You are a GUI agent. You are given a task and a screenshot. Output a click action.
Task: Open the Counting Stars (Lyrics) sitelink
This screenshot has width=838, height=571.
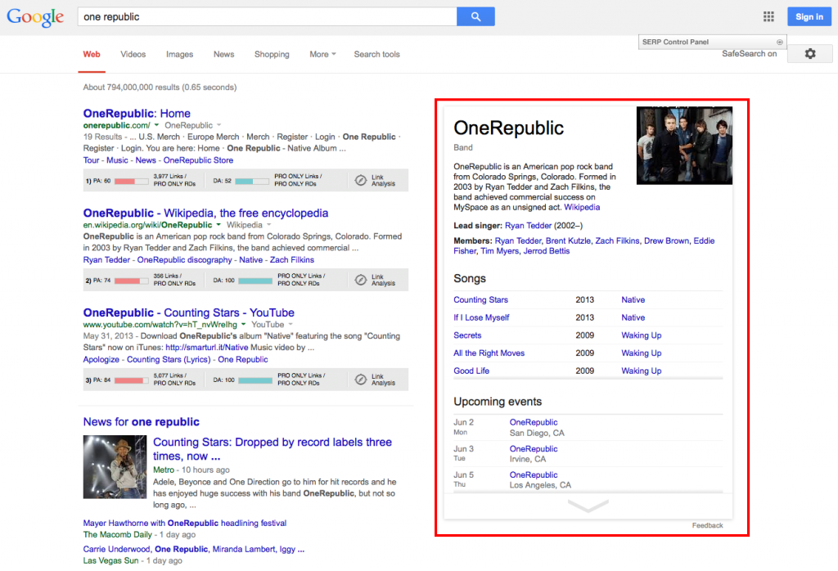[x=169, y=359]
